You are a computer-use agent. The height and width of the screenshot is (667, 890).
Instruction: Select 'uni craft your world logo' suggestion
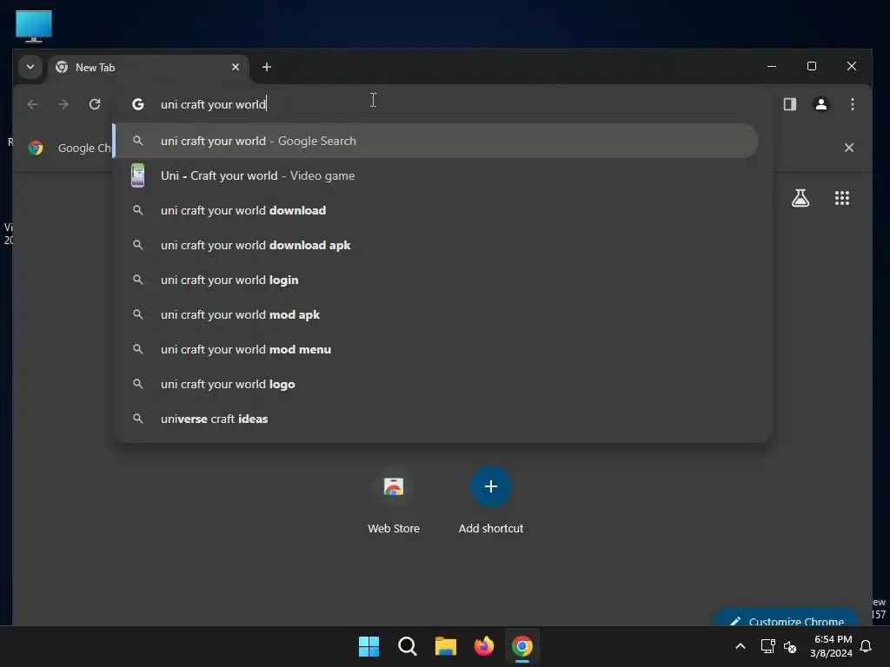click(x=436, y=384)
